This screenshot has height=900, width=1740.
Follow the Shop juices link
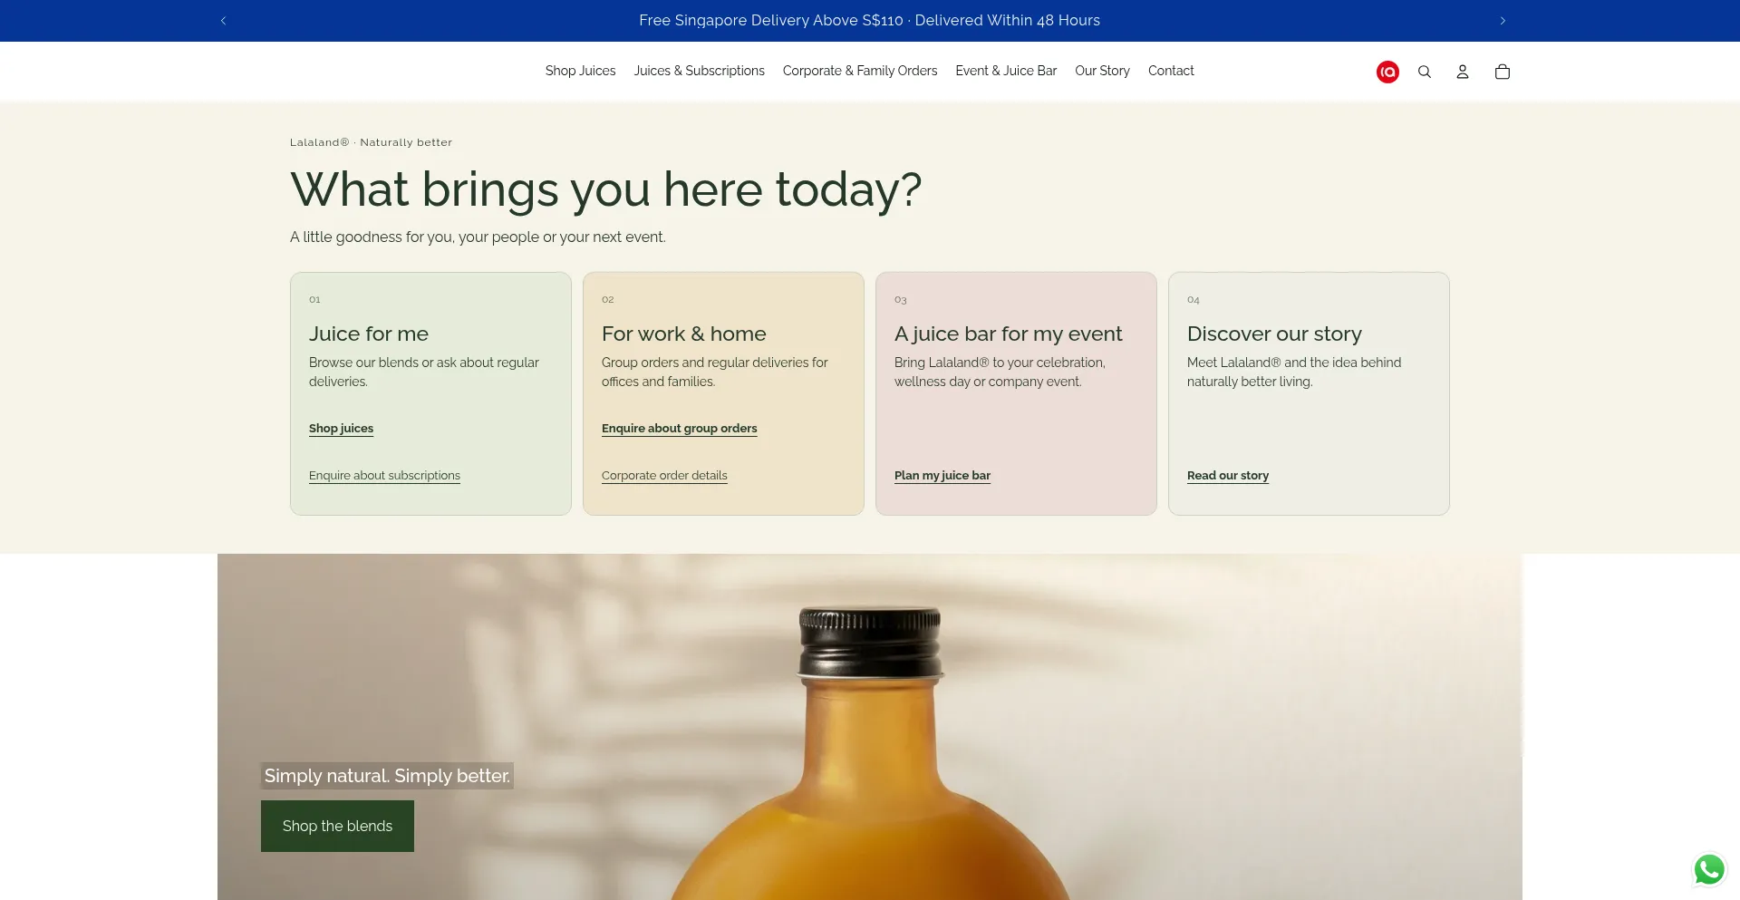point(341,429)
